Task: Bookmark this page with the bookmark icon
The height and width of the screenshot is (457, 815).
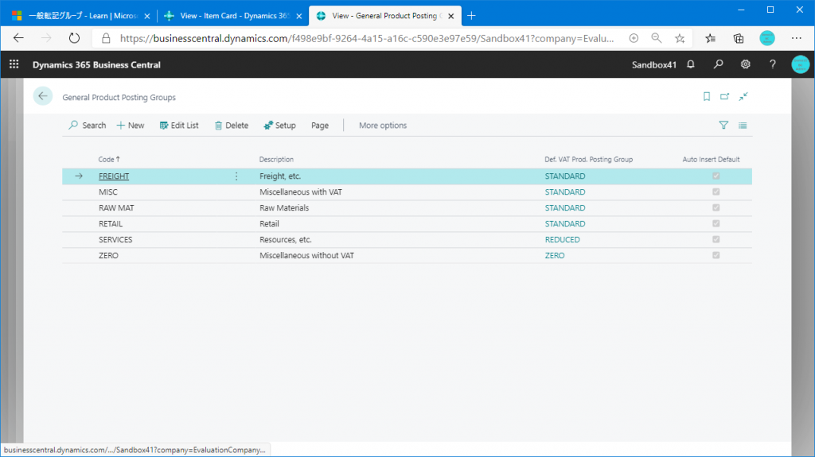Action: pos(707,97)
